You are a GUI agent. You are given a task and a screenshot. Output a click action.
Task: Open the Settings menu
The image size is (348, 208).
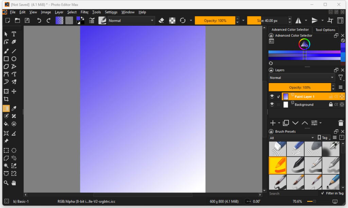[x=111, y=12]
